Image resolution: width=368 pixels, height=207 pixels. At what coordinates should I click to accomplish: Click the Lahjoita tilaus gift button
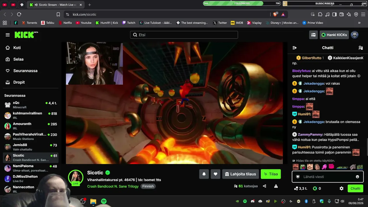(240, 174)
